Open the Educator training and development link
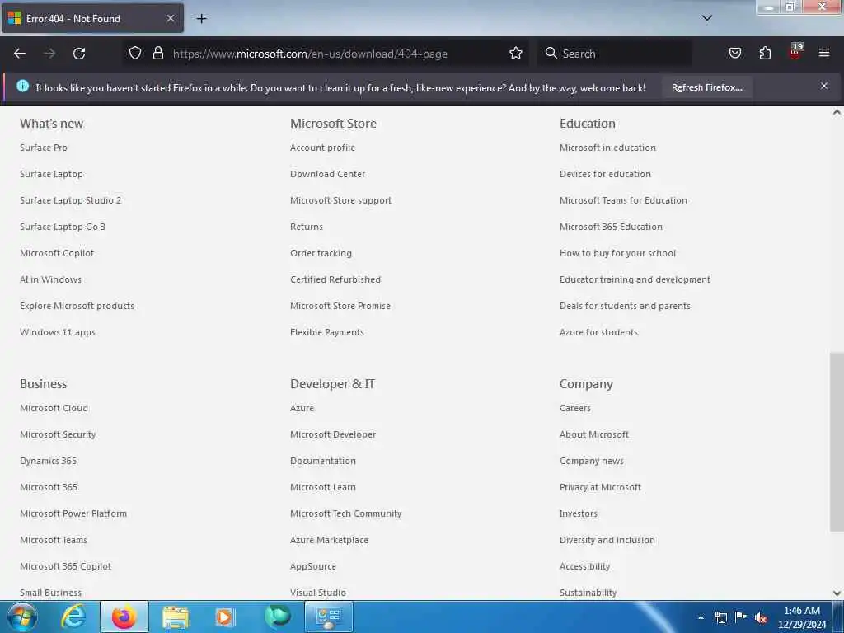The height and width of the screenshot is (633, 844). tap(635, 279)
